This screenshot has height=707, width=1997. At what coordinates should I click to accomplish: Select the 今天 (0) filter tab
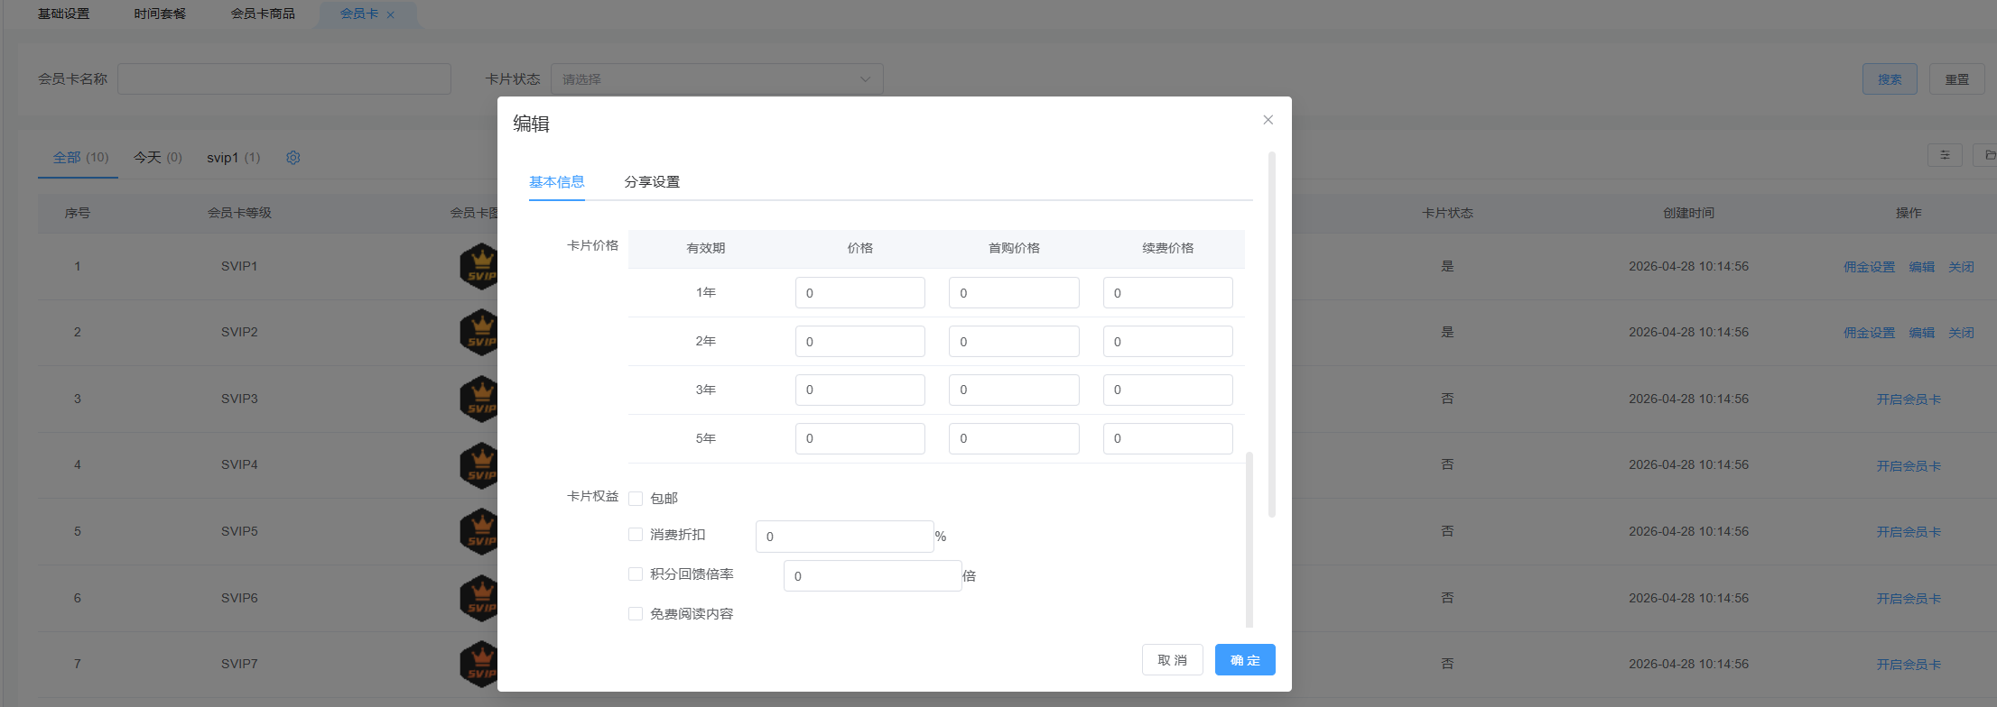pos(158,158)
